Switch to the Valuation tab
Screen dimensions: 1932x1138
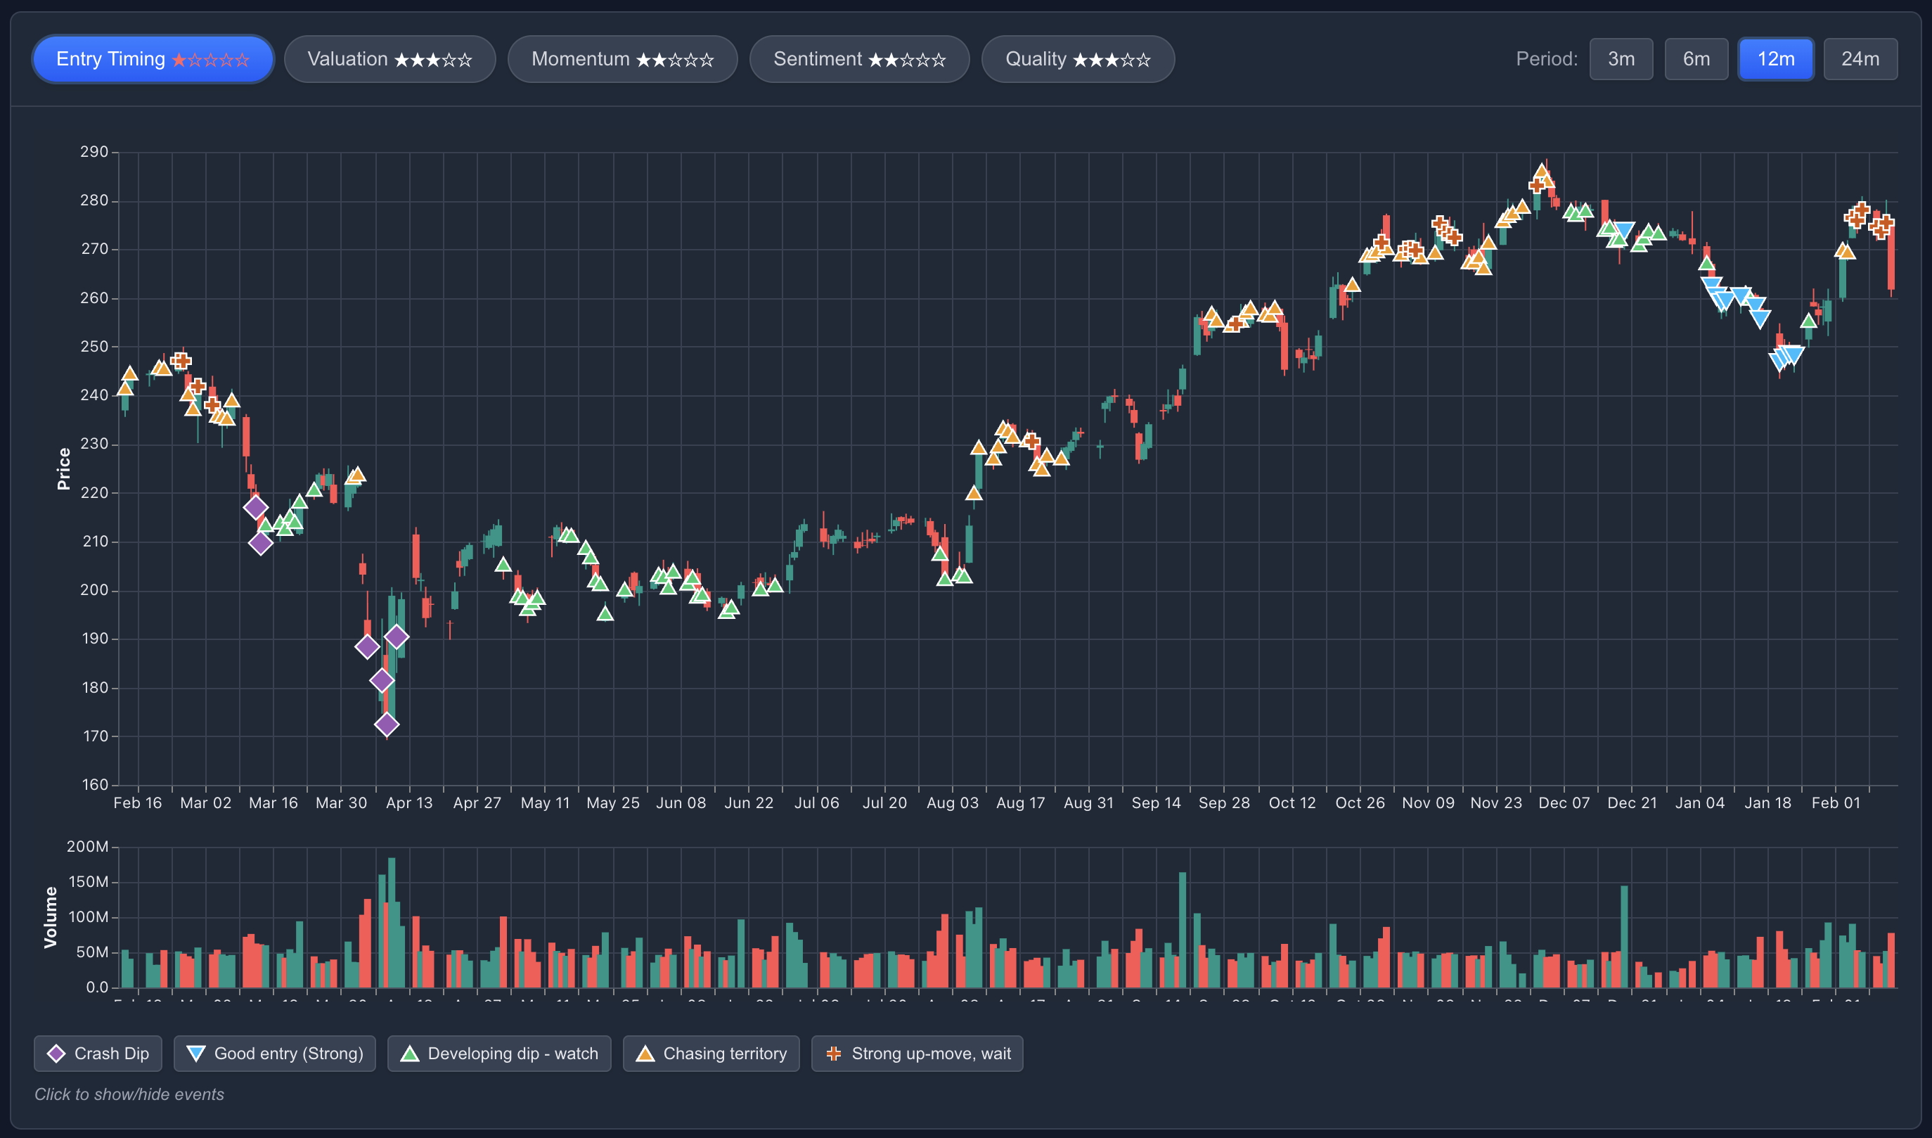pos(389,59)
